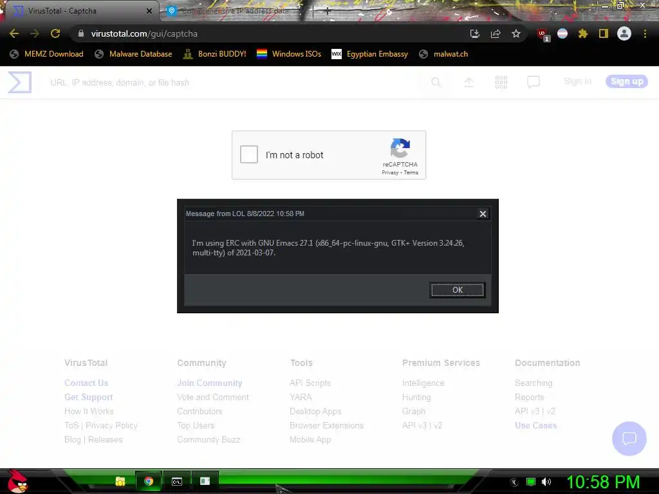Viewport: 659px width, 494px height.
Task: Click the Sign in link
Action: tap(577, 81)
